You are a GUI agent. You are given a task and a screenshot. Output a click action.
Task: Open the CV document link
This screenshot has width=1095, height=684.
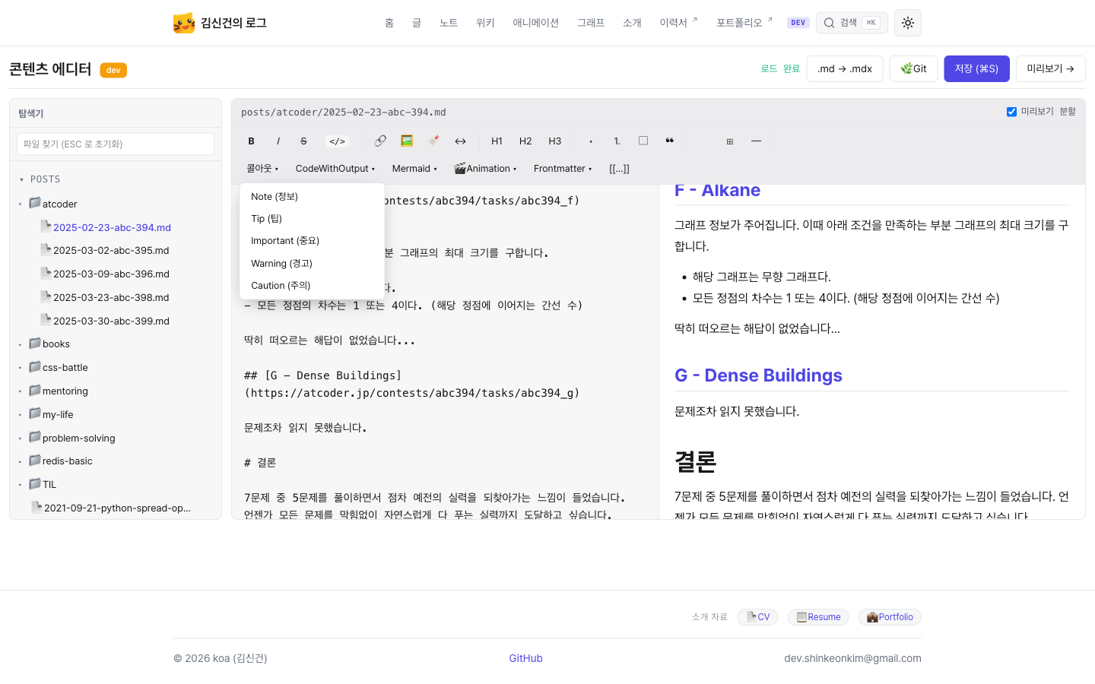[758, 617]
